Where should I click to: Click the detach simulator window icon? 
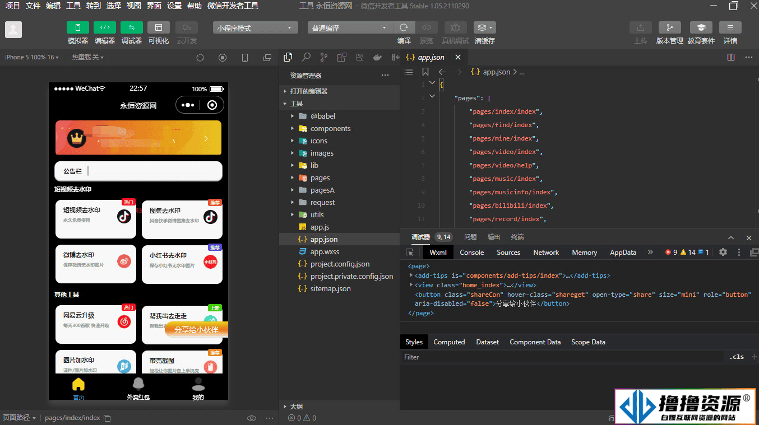click(267, 58)
